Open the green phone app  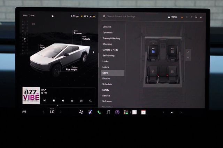tap(99, 112)
